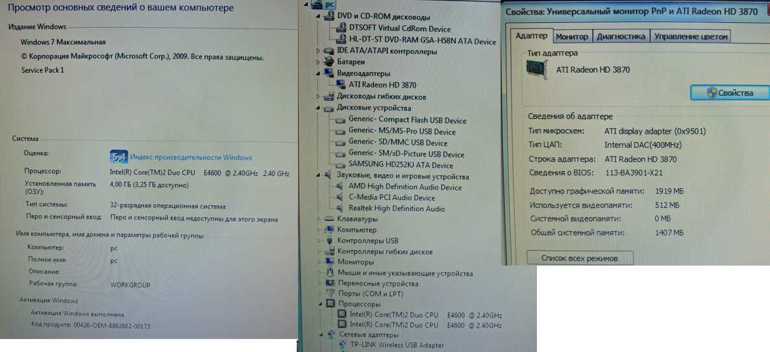Image resolution: width=770 pixels, height=352 pixels.
Task: Click the Порты (COM и LPT) icon
Action: point(330,294)
